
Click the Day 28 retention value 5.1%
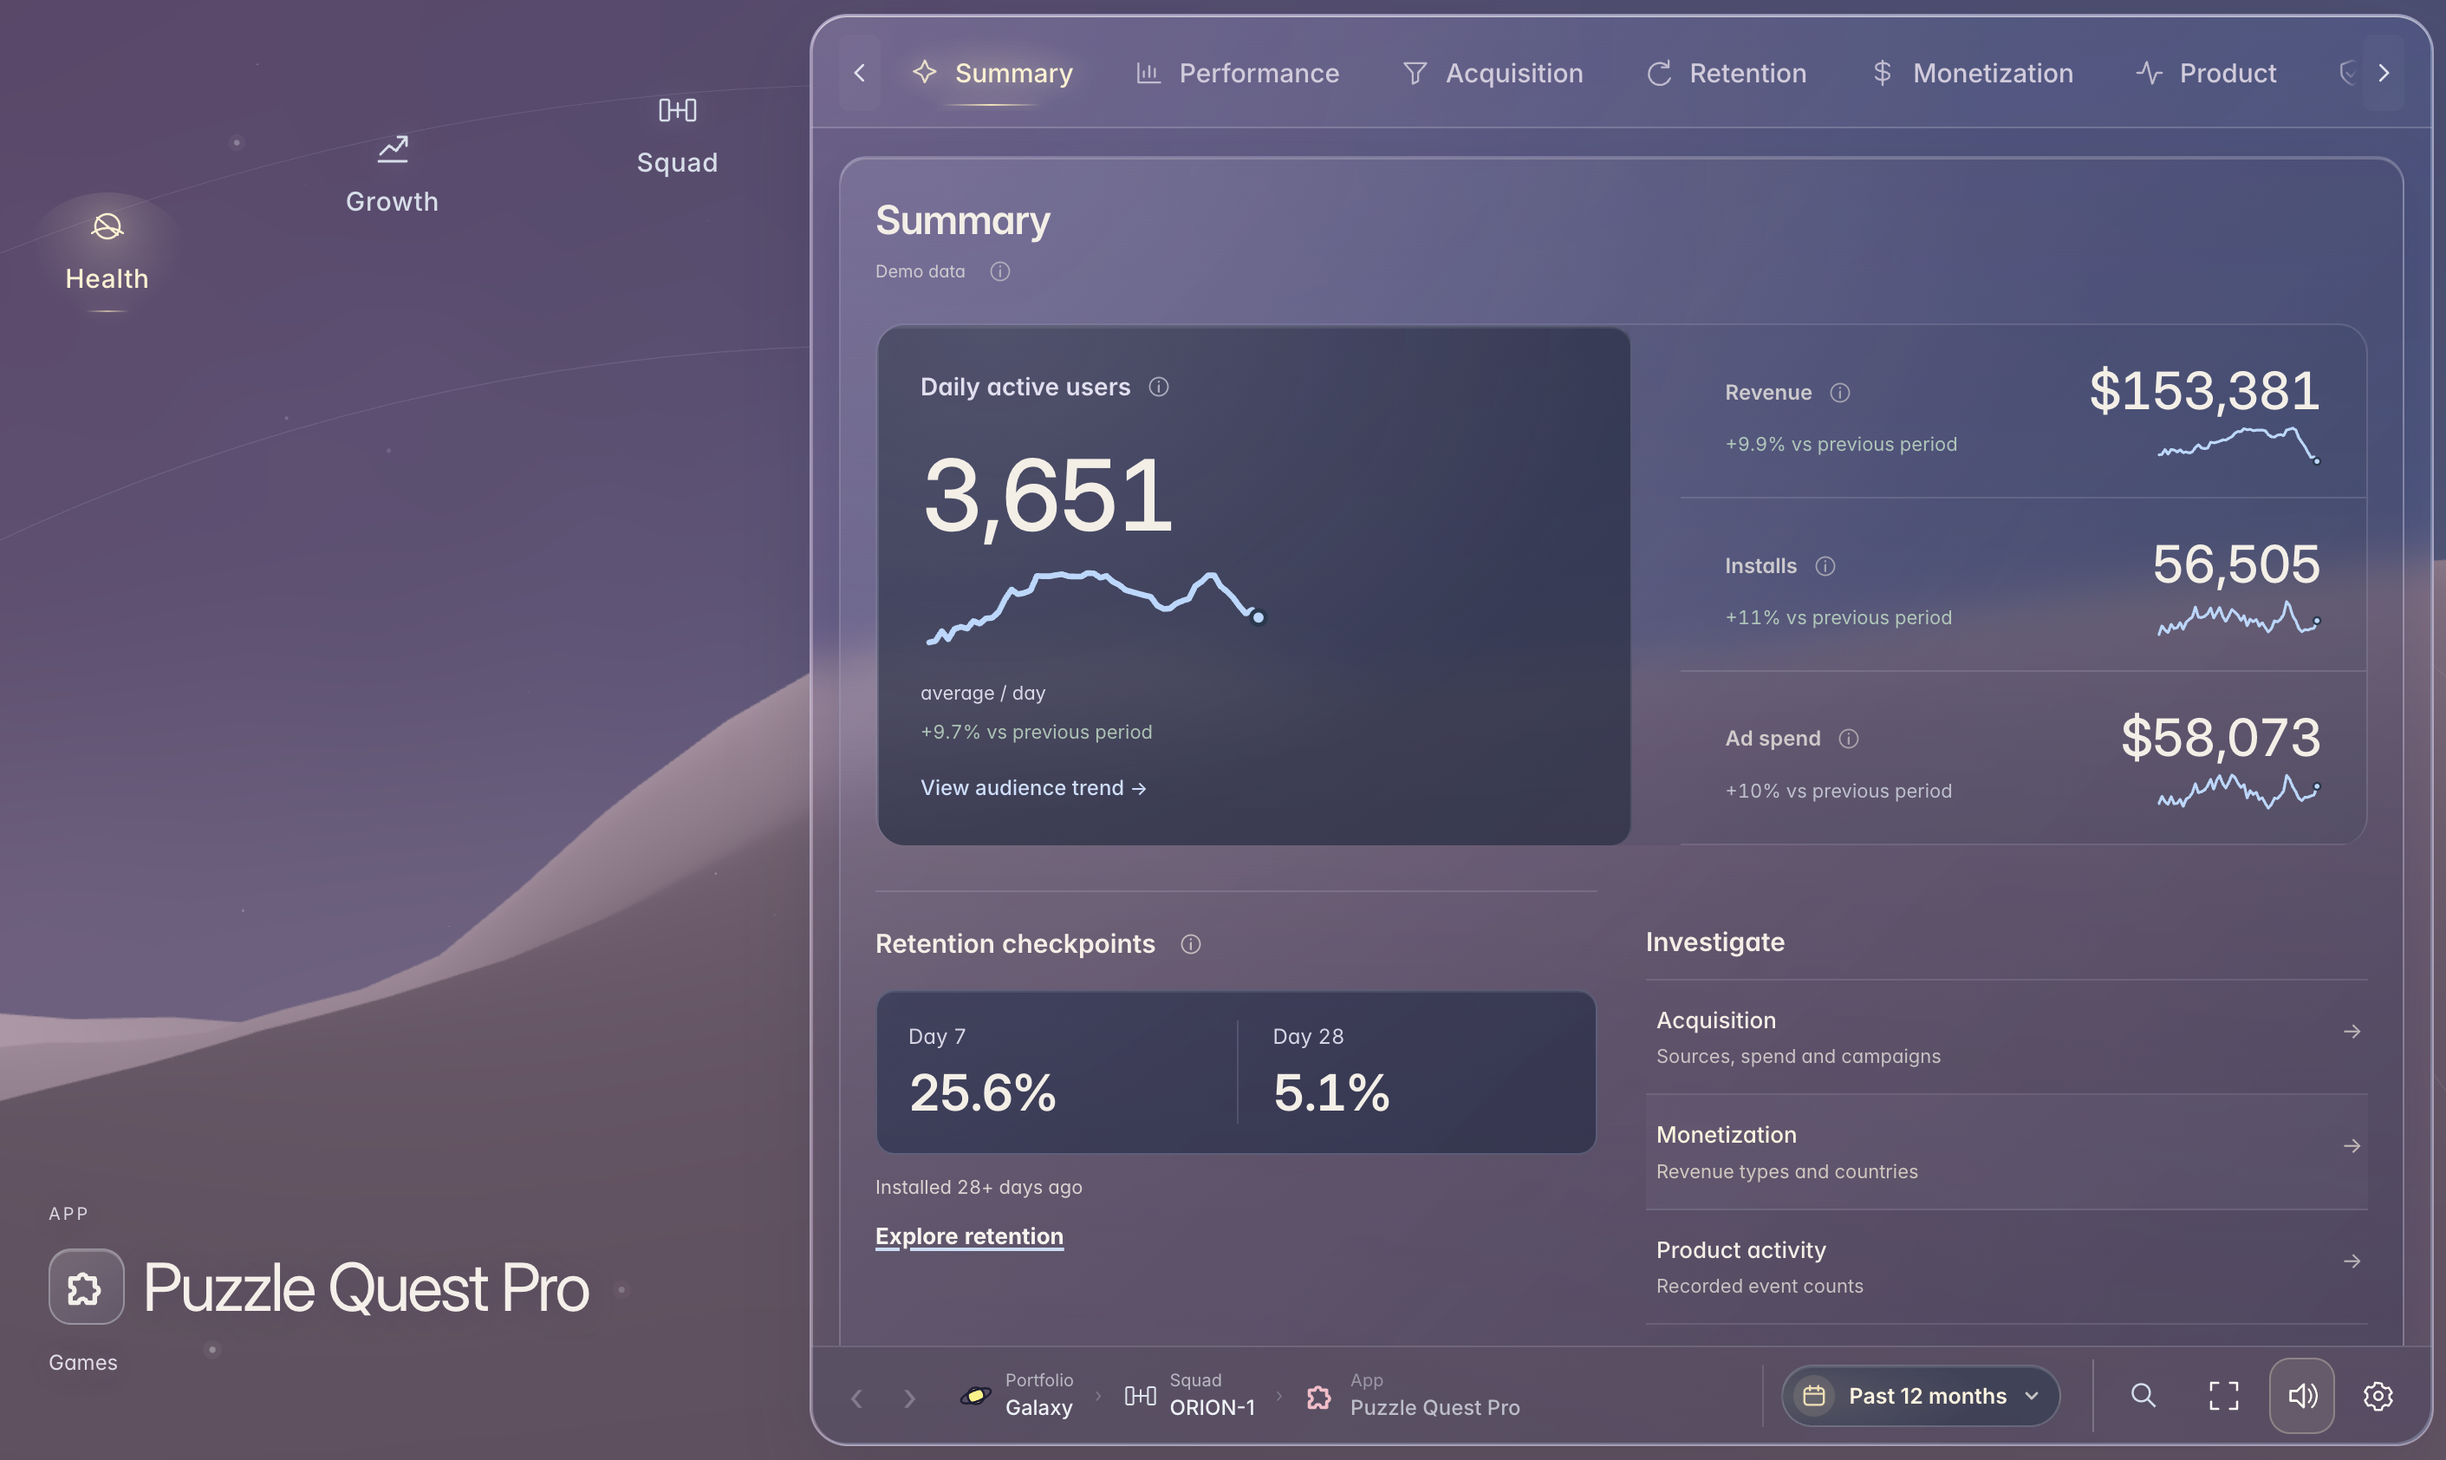(x=1331, y=1093)
